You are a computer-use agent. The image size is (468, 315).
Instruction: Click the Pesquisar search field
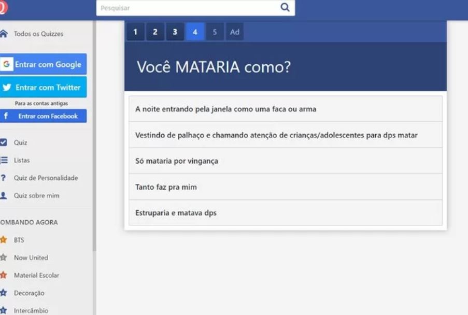tap(187, 8)
